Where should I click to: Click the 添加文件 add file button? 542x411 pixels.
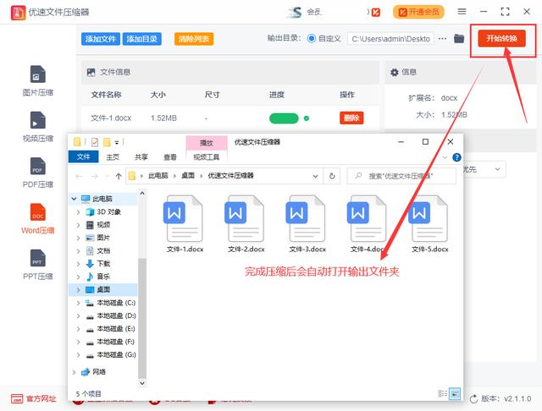coord(101,39)
